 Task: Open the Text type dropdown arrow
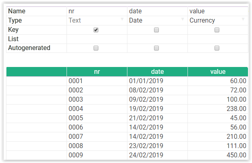122,19
